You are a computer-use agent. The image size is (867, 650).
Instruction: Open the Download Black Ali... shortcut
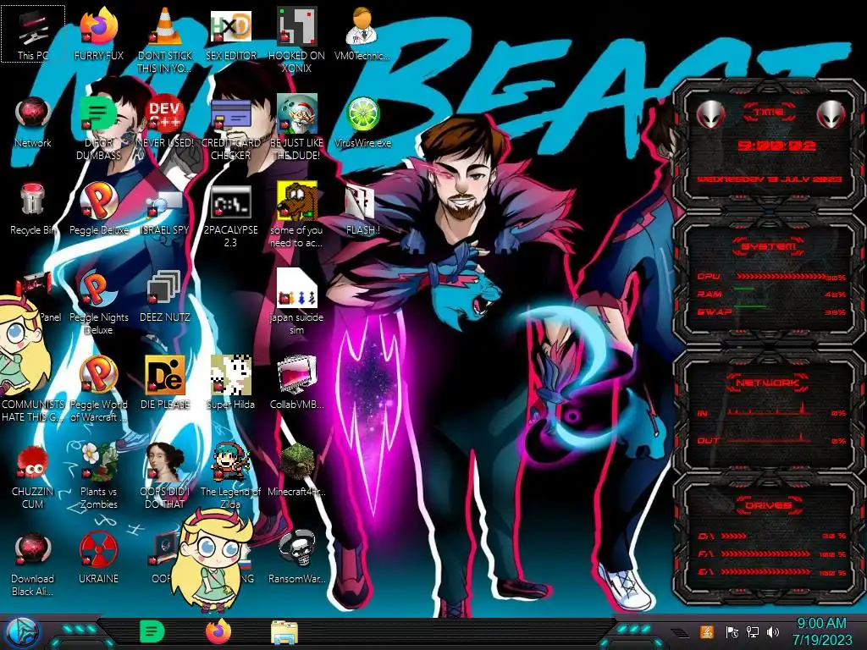33,564
